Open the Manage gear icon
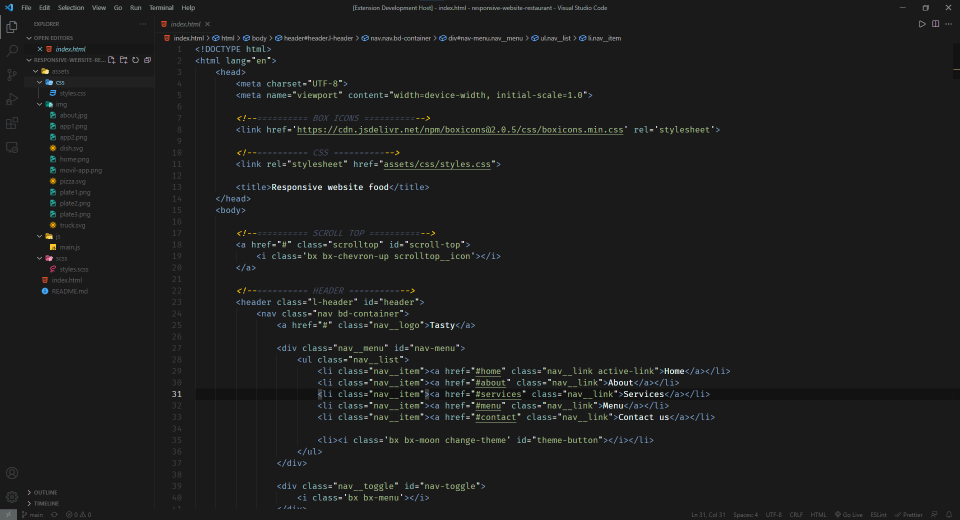Image resolution: width=960 pixels, height=520 pixels. (12, 497)
